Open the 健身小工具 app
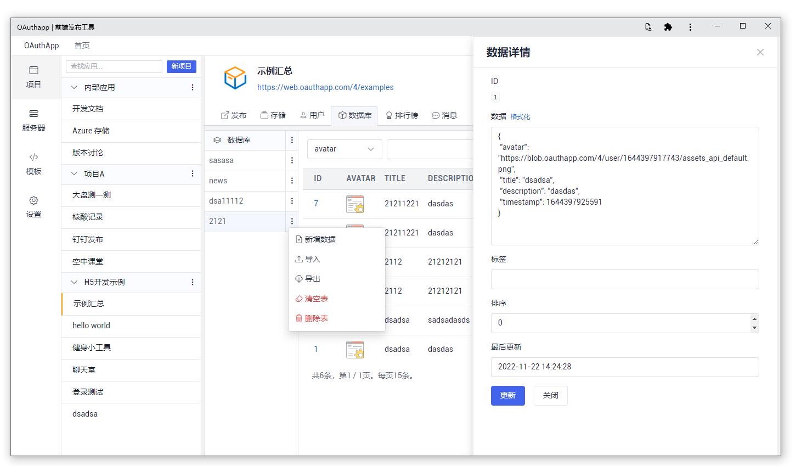The image size is (796, 466). [131, 347]
